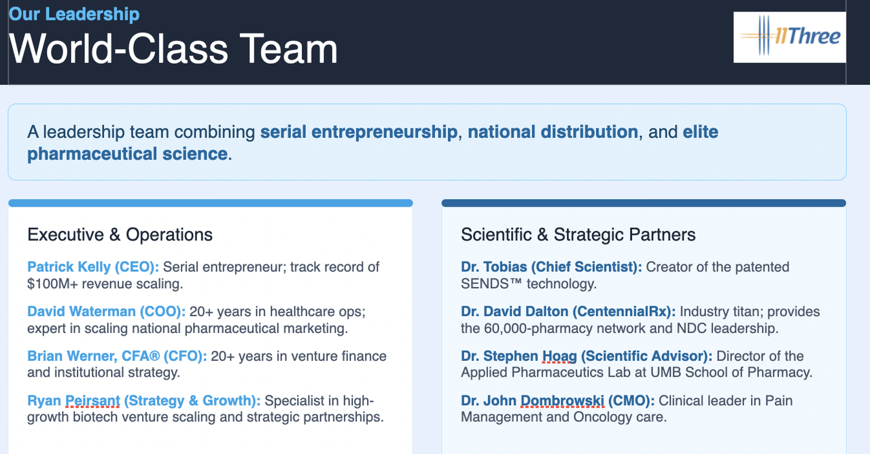Image resolution: width=870 pixels, height=454 pixels.
Task: Click dark blue bar above Scientific card
Action: coord(644,203)
